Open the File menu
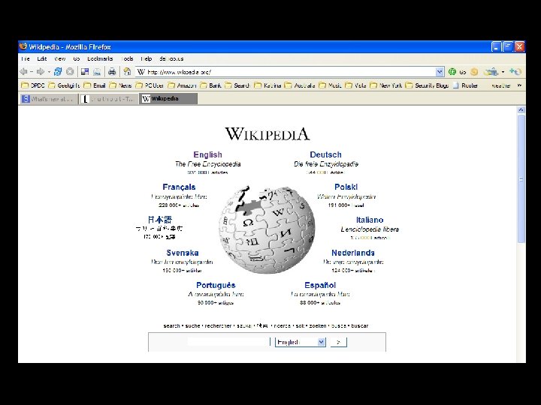The height and width of the screenshot is (405, 541). [26, 58]
